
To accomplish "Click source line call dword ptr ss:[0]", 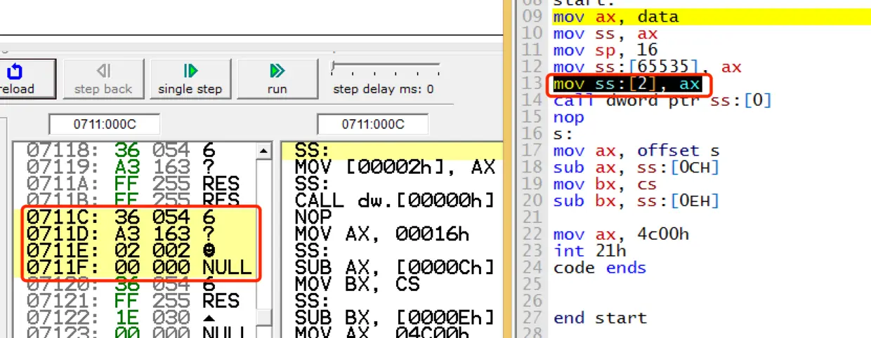I will pyautogui.click(x=662, y=100).
